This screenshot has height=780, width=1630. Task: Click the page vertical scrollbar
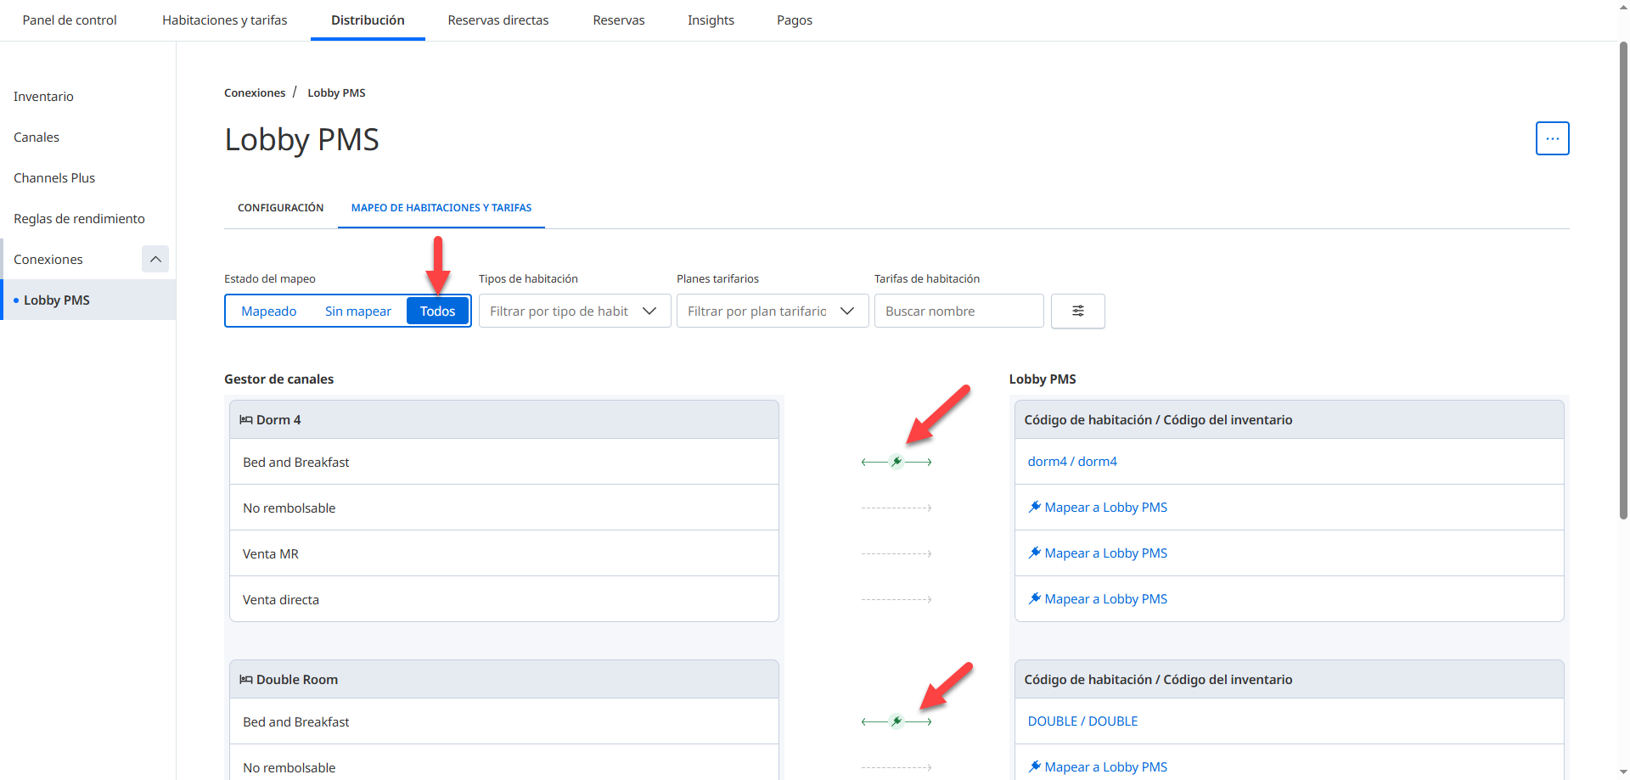point(1623,280)
